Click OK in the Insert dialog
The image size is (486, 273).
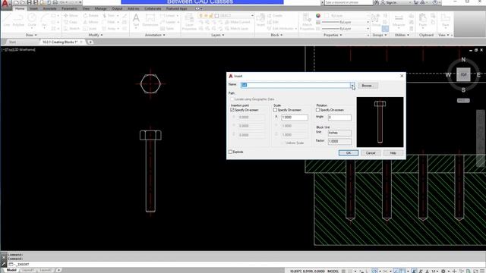[x=349, y=153]
